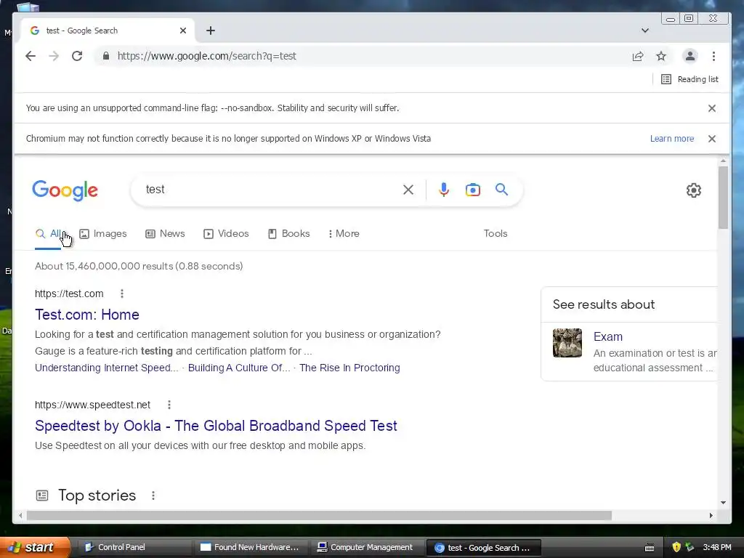Screen dimensions: 744x558
Task: Click the address bar URL
Action: click(207, 56)
